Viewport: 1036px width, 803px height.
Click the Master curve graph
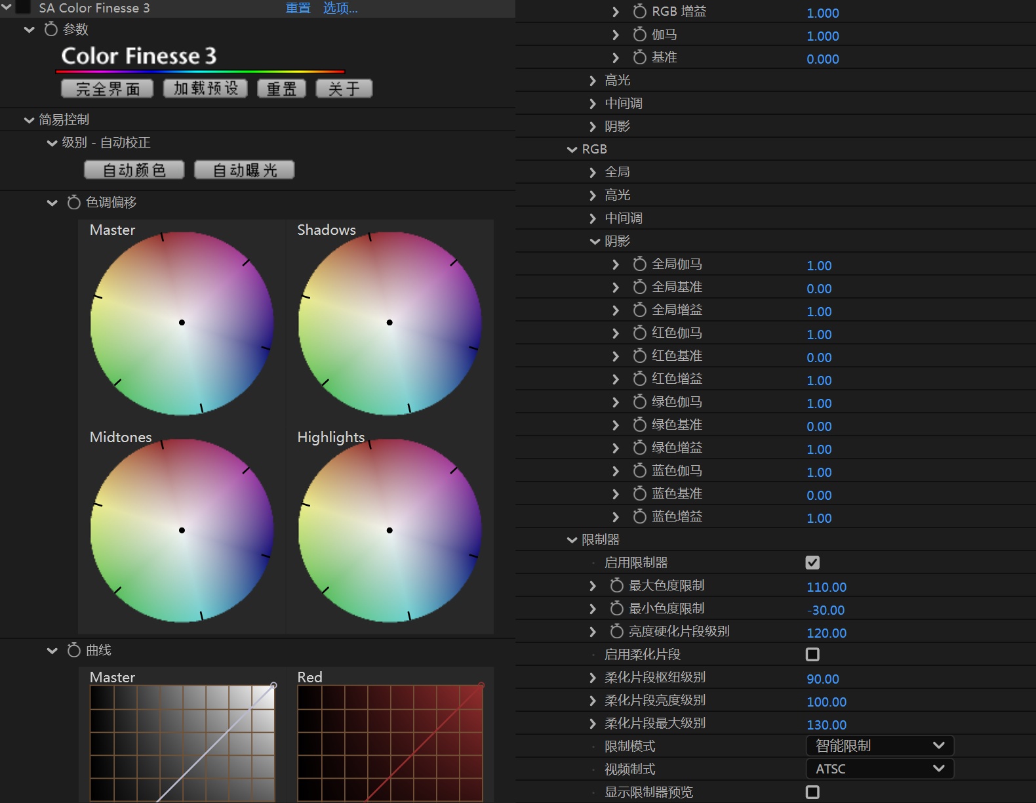tap(182, 743)
